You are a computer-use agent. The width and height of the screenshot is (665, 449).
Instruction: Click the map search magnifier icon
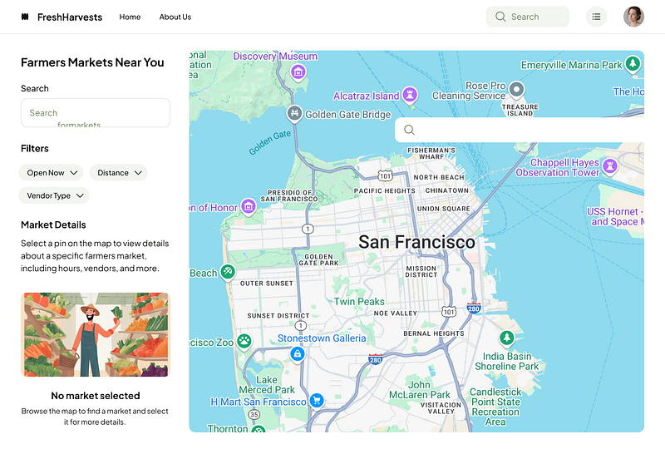point(409,130)
